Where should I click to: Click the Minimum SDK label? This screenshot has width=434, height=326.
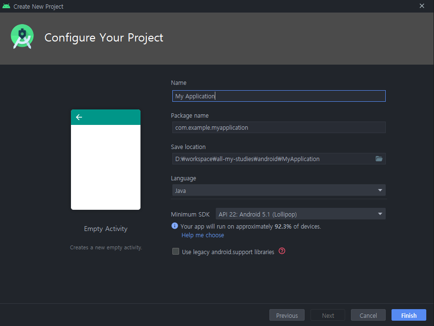(x=190, y=214)
